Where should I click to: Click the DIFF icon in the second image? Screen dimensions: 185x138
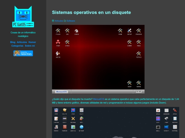point(158,120)
